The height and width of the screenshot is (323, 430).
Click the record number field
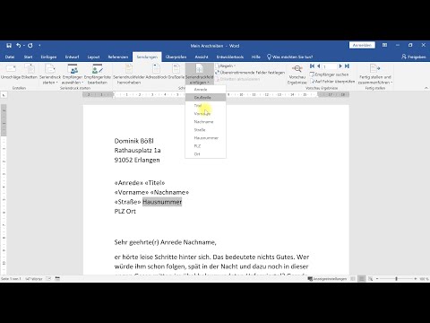(x=329, y=66)
